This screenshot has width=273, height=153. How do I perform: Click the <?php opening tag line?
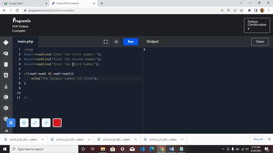[29, 50]
